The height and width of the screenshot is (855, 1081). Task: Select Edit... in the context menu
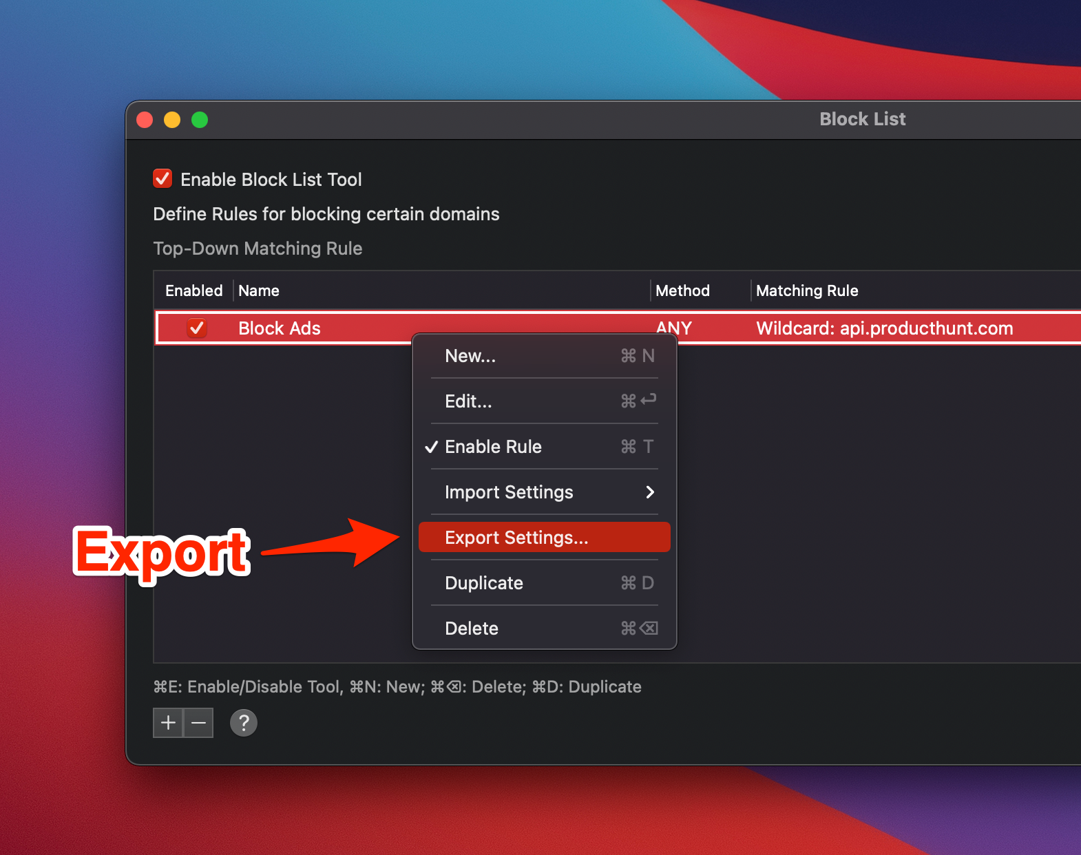point(544,401)
